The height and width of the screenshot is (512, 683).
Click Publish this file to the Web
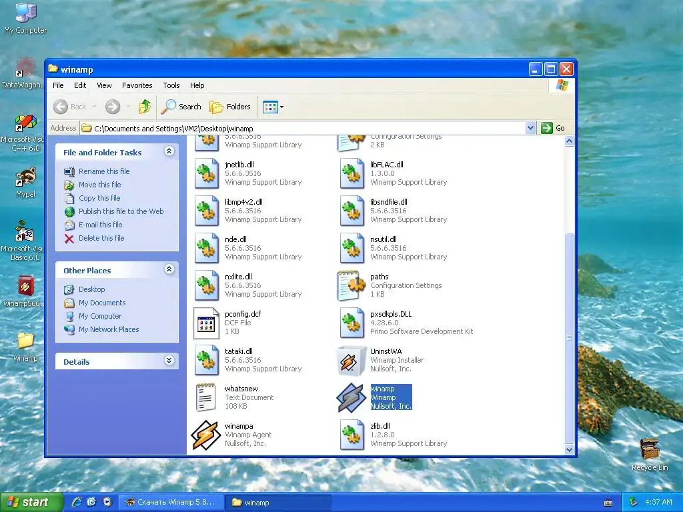tap(121, 211)
